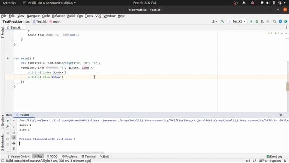Toggle soft-wrap in the Run console

point(14,132)
